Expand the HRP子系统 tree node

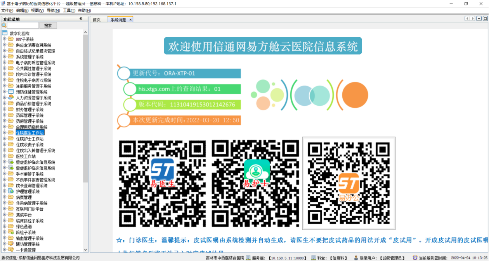(5, 39)
